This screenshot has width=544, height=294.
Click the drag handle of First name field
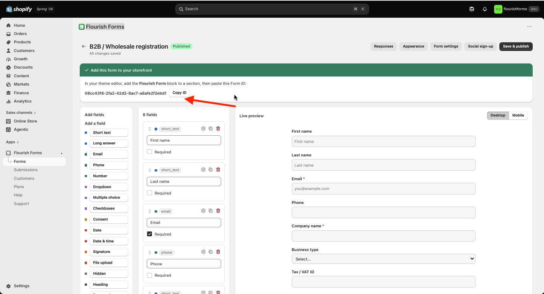click(150, 129)
